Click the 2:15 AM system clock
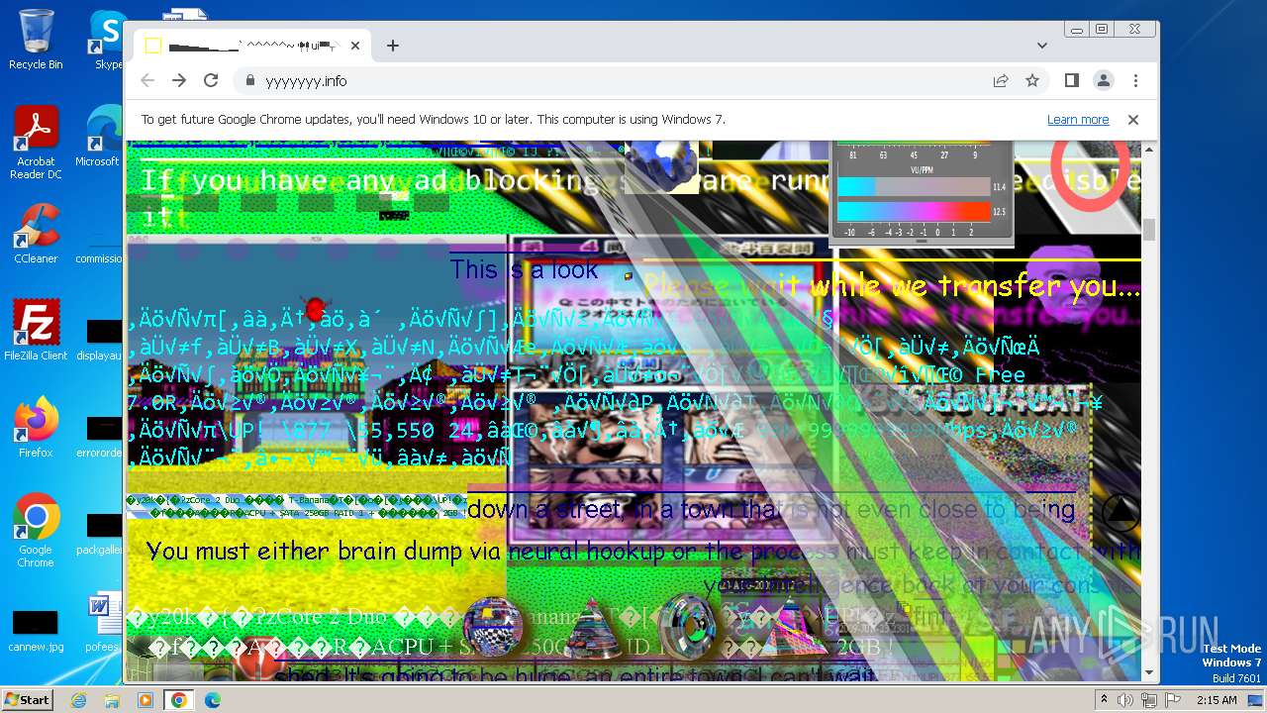 [1217, 700]
